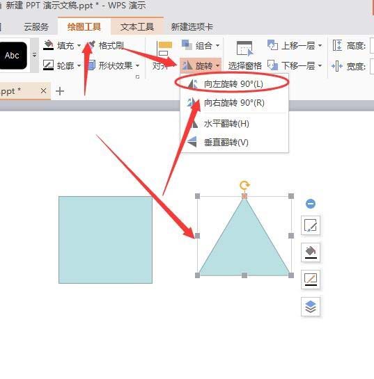Click the 高度 height icon

pyautogui.click(x=337, y=45)
